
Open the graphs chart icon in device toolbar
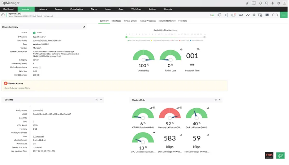coord(212,15)
